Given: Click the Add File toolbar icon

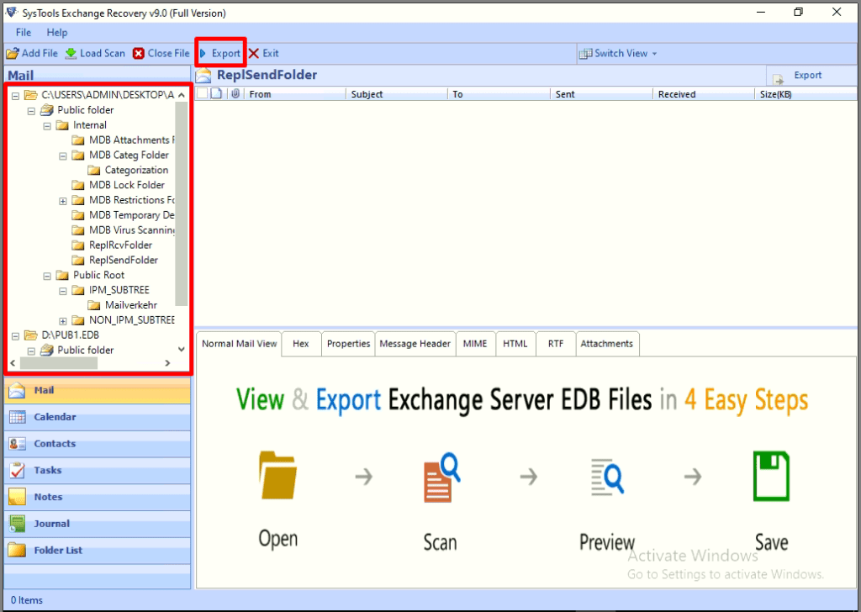Looking at the screenshot, I should coord(13,53).
